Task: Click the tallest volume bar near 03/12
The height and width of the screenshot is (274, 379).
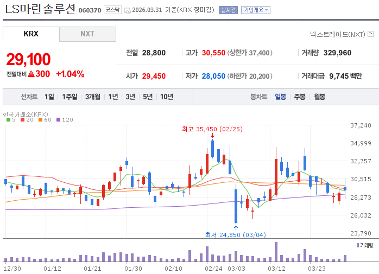Action: pos(276,252)
